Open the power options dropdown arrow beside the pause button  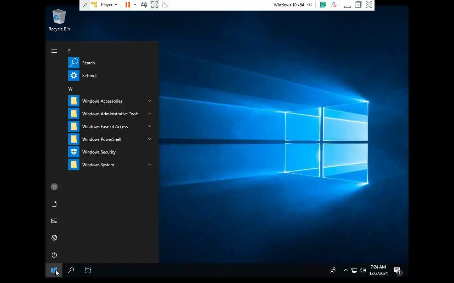coord(135,5)
